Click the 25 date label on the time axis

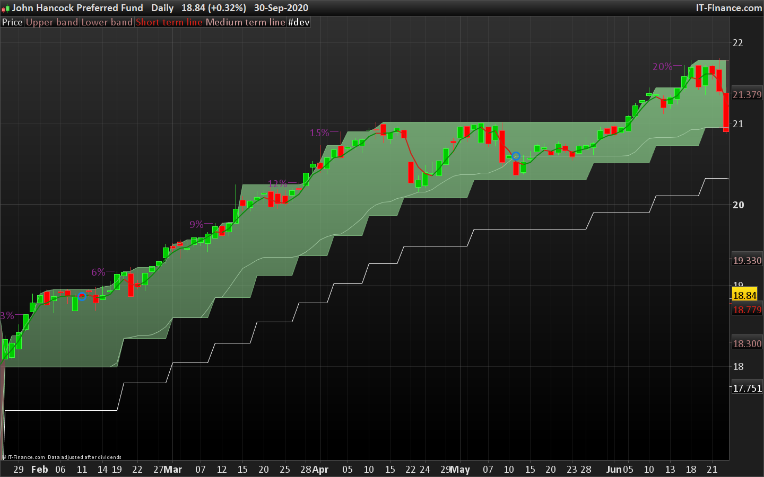click(285, 470)
